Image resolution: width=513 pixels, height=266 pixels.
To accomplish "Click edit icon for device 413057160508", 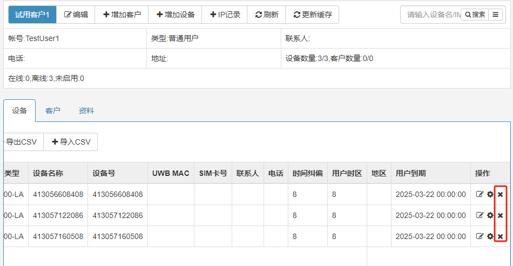I will 480,236.
